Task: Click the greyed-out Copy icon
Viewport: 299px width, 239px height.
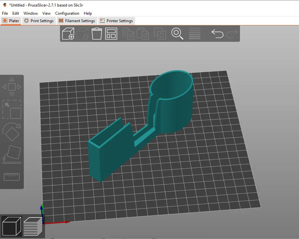Action: (128, 34)
